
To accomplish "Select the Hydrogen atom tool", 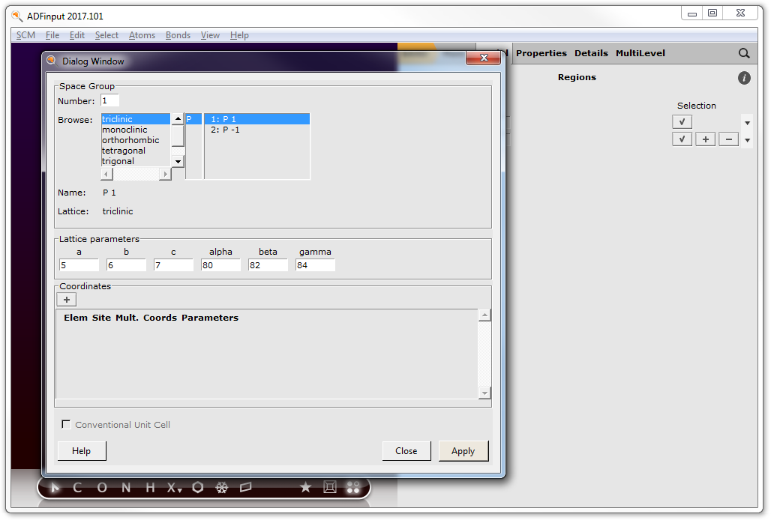I will coord(150,488).
